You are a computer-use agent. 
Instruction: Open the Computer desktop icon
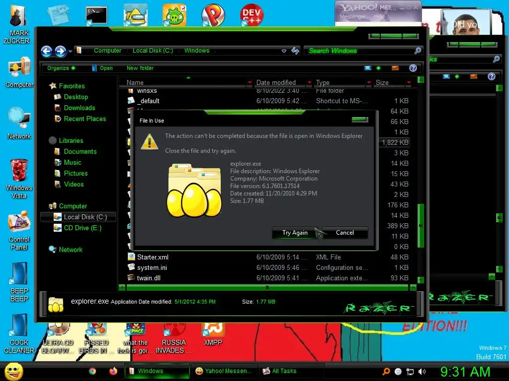pos(19,72)
